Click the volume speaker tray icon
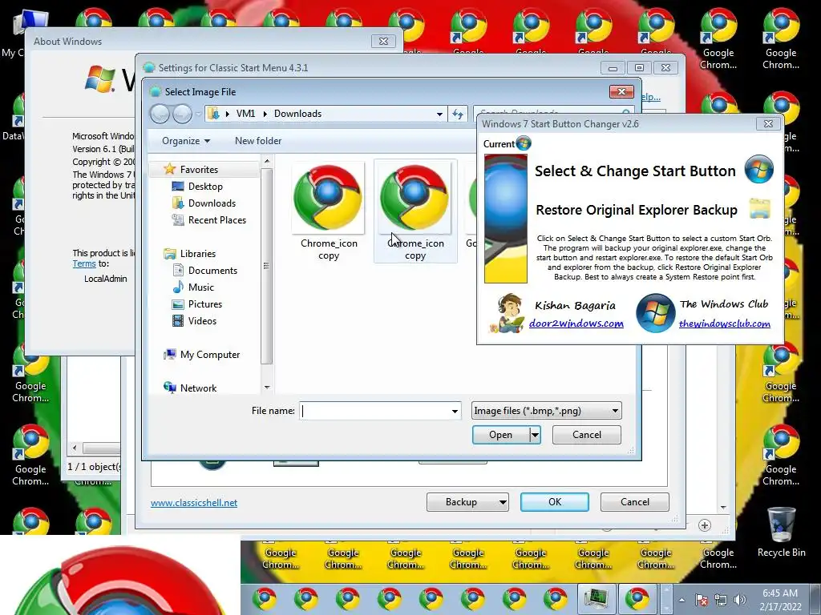Viewport: 821px width, 615px height. pyautogui.click(x=740, y=600)
